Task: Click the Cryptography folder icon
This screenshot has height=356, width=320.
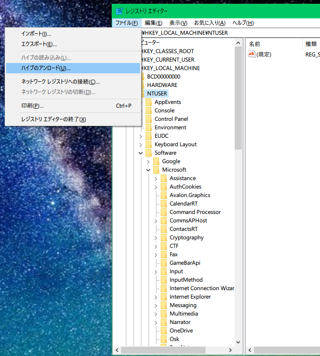Action: coord(164,237)
